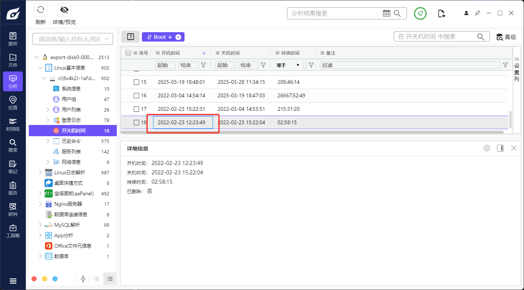524x290 pixels.
Task: Remove the Boot filter tag
Action: pos(178,37)
